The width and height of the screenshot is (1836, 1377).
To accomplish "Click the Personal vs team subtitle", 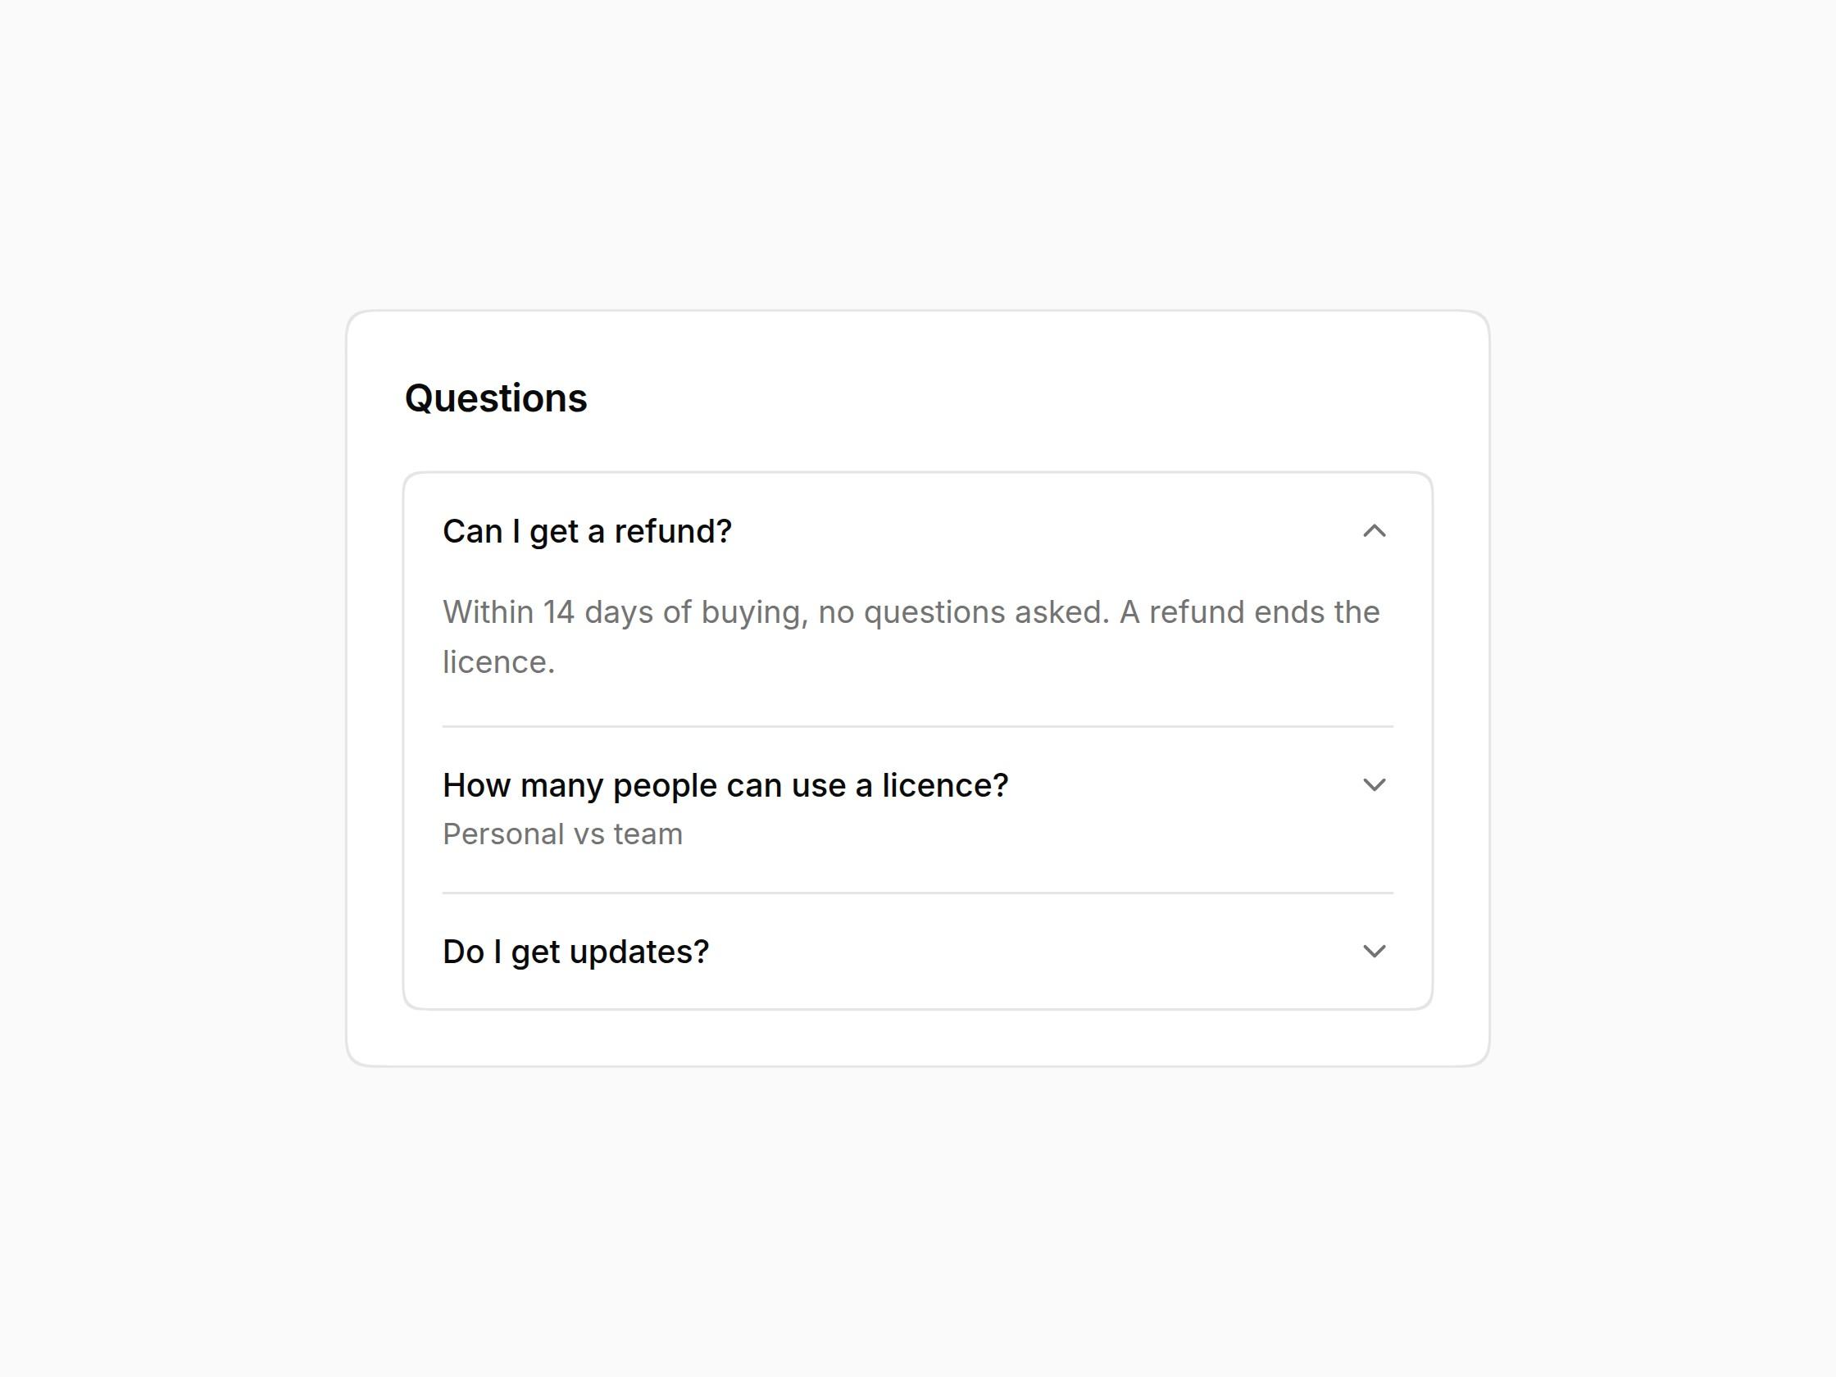I will [x=563, y=834].
